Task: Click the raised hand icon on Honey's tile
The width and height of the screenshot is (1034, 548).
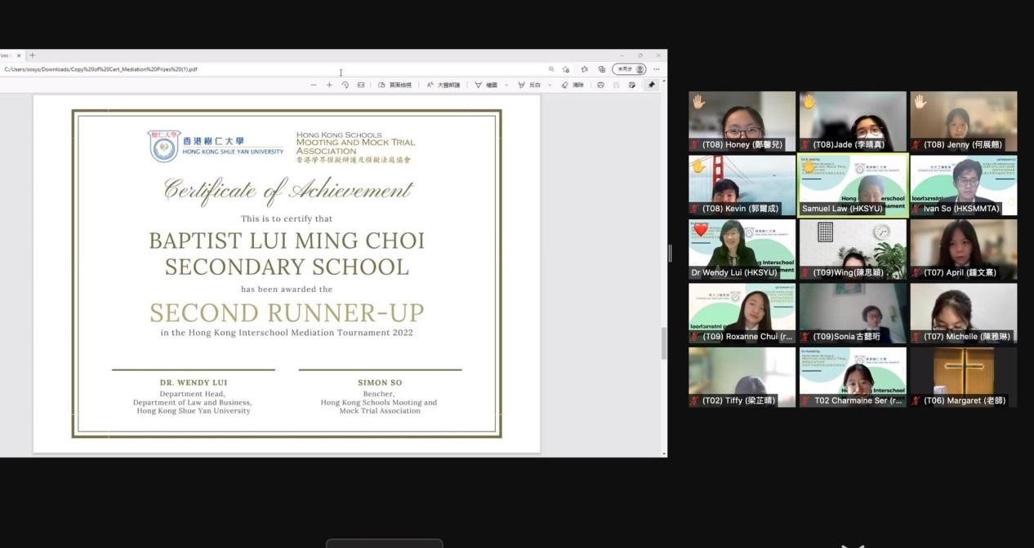Action: [698, 102]
